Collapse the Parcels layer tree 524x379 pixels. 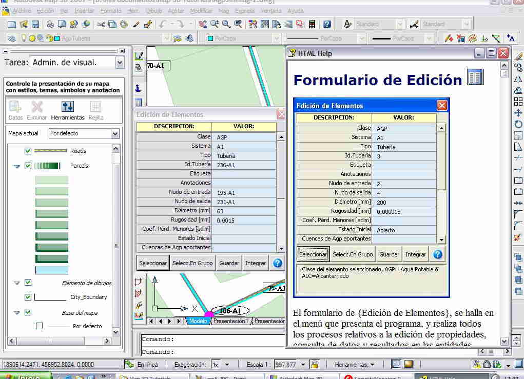click(x=17, y=166)
